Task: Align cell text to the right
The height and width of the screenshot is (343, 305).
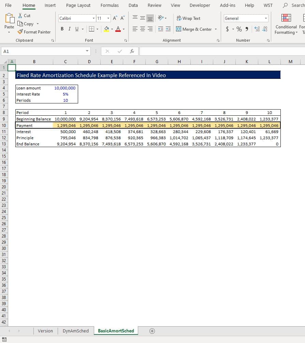Action: click(x=150, y=29)
